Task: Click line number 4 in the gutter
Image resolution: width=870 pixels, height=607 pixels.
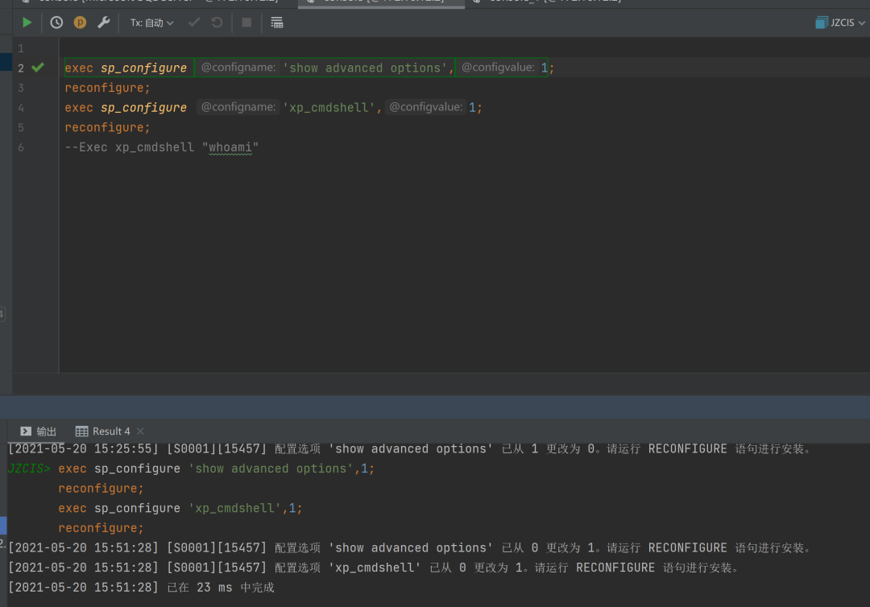Action: [21, 108]
